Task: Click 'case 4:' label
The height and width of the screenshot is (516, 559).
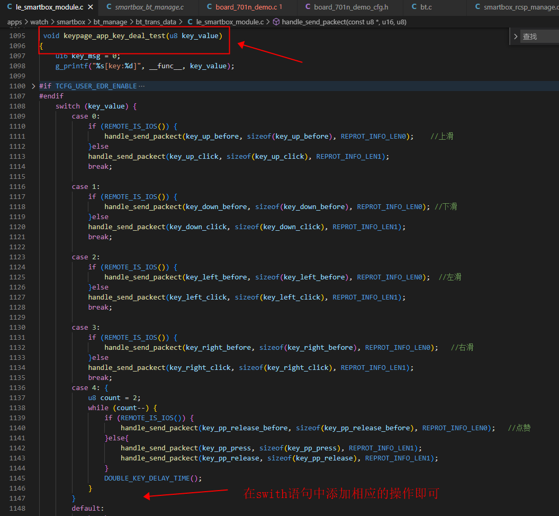Action: tap(86, 388)
